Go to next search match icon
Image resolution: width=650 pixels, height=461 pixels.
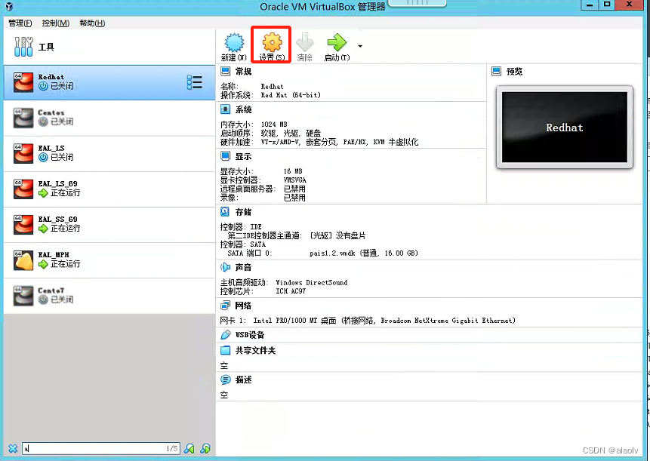coord(205,448)
